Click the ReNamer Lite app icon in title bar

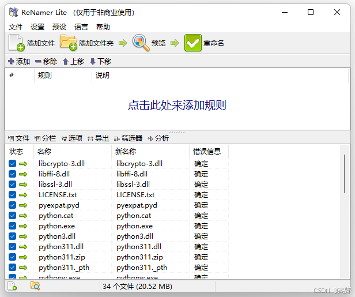14,12
